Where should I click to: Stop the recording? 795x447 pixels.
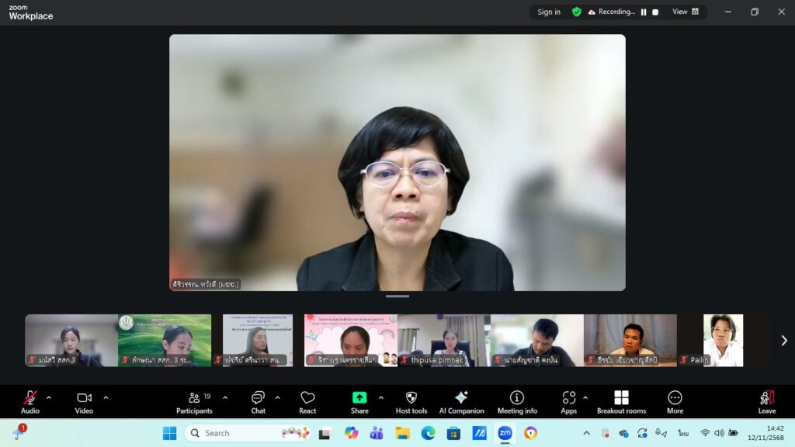pyautogui.click(x=655, y=12)
